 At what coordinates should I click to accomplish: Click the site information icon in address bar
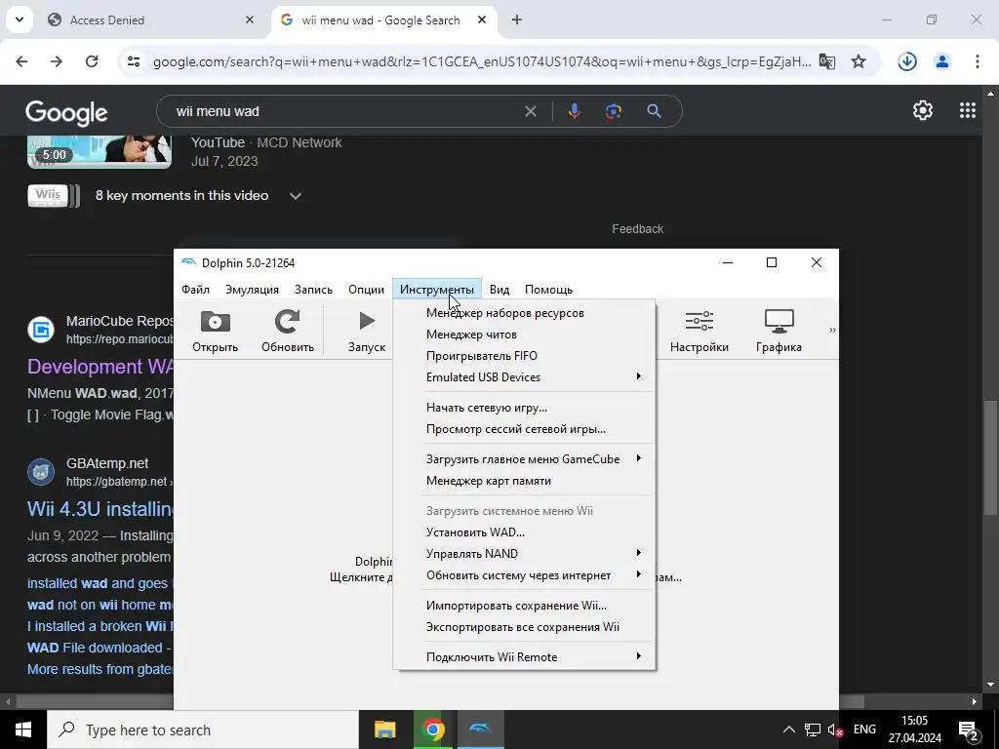(x=134, y=61)
